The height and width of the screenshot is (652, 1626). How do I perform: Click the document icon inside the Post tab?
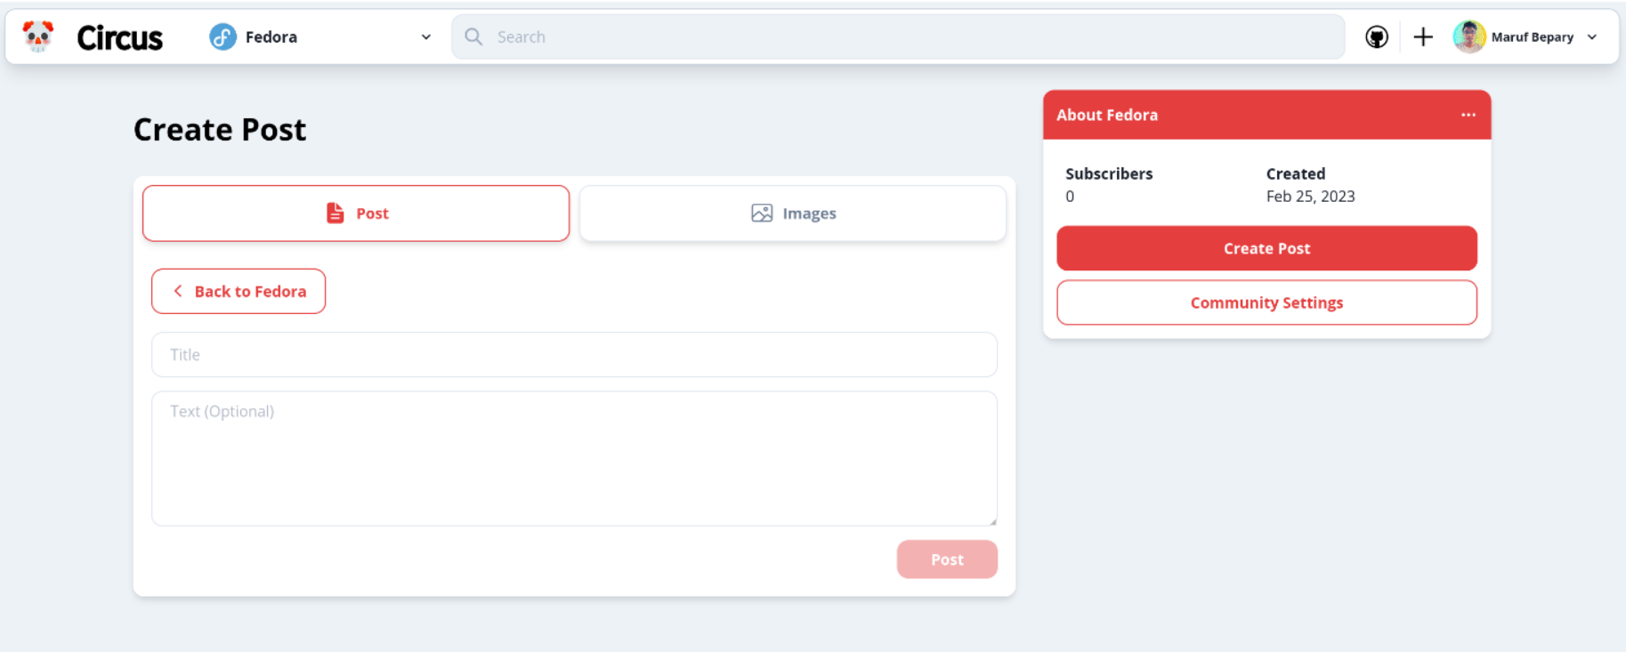[334, 213]
